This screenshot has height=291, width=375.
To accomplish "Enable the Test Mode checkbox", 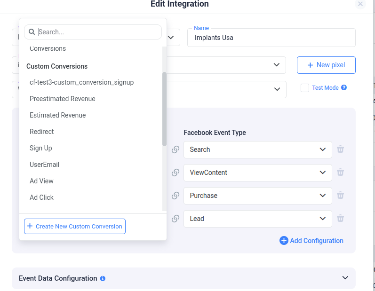I will (x=305, y=88).
